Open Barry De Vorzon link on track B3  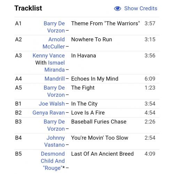tap(54, 125)
